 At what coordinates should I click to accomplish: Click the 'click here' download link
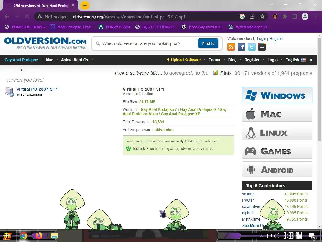tap(210, 141)
